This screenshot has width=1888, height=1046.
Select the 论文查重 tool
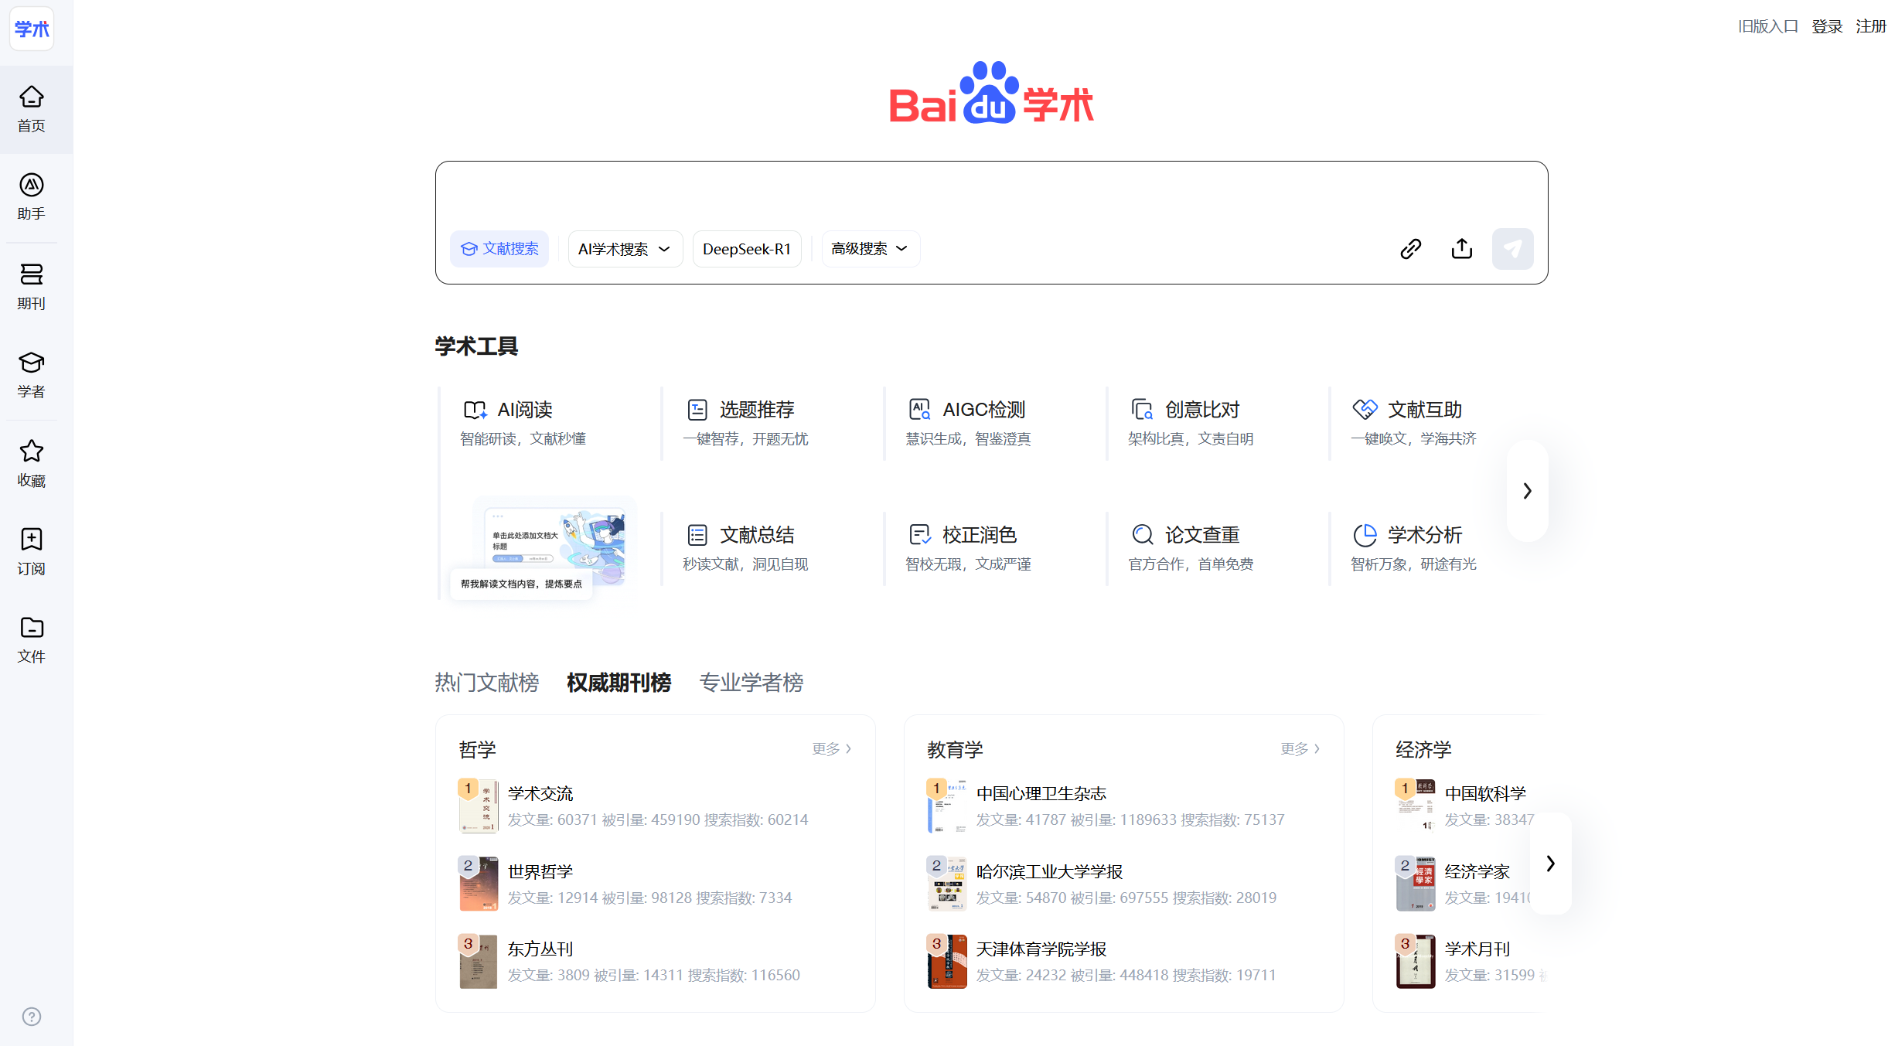tap(1201, 534)
